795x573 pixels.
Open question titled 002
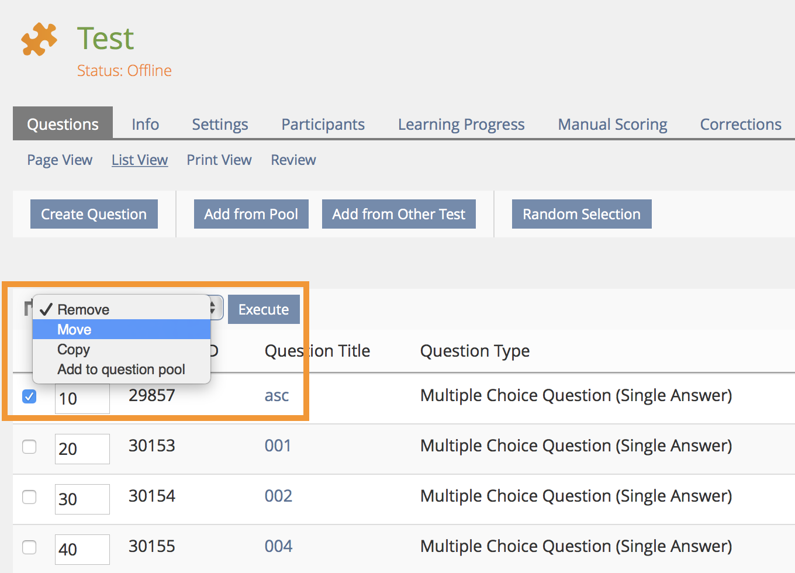(x=278, y=496)
